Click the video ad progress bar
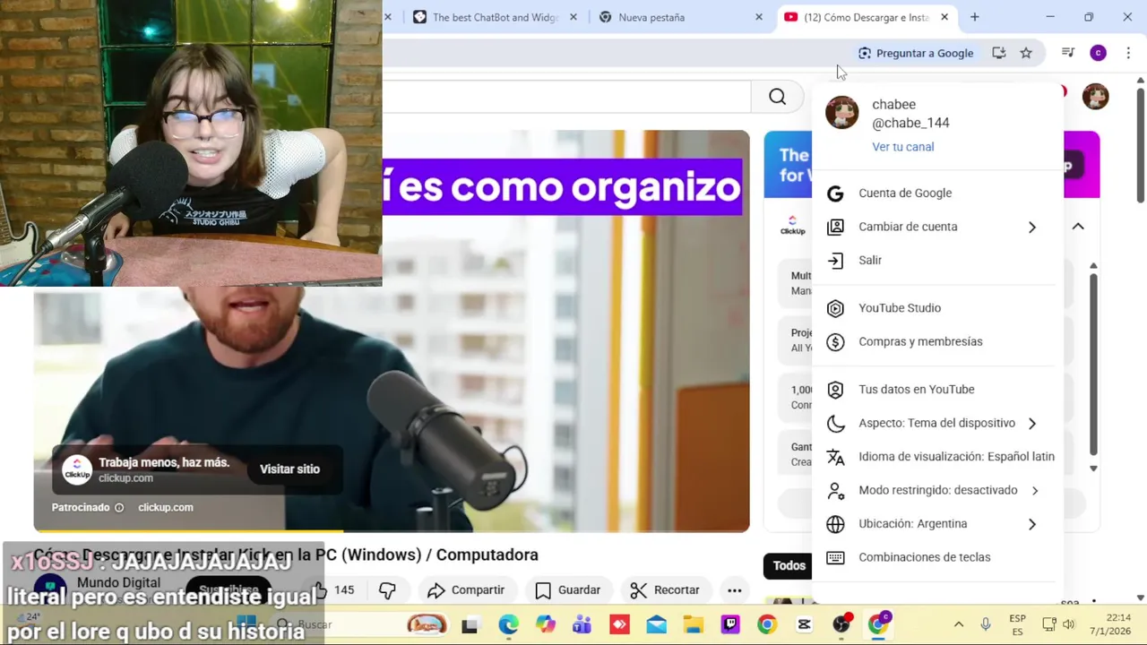 [x=392, y=531]
